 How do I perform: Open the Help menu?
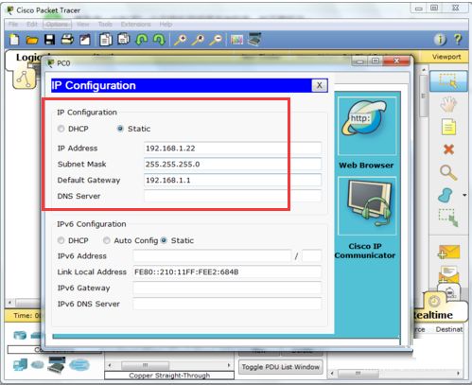point(166,25)
